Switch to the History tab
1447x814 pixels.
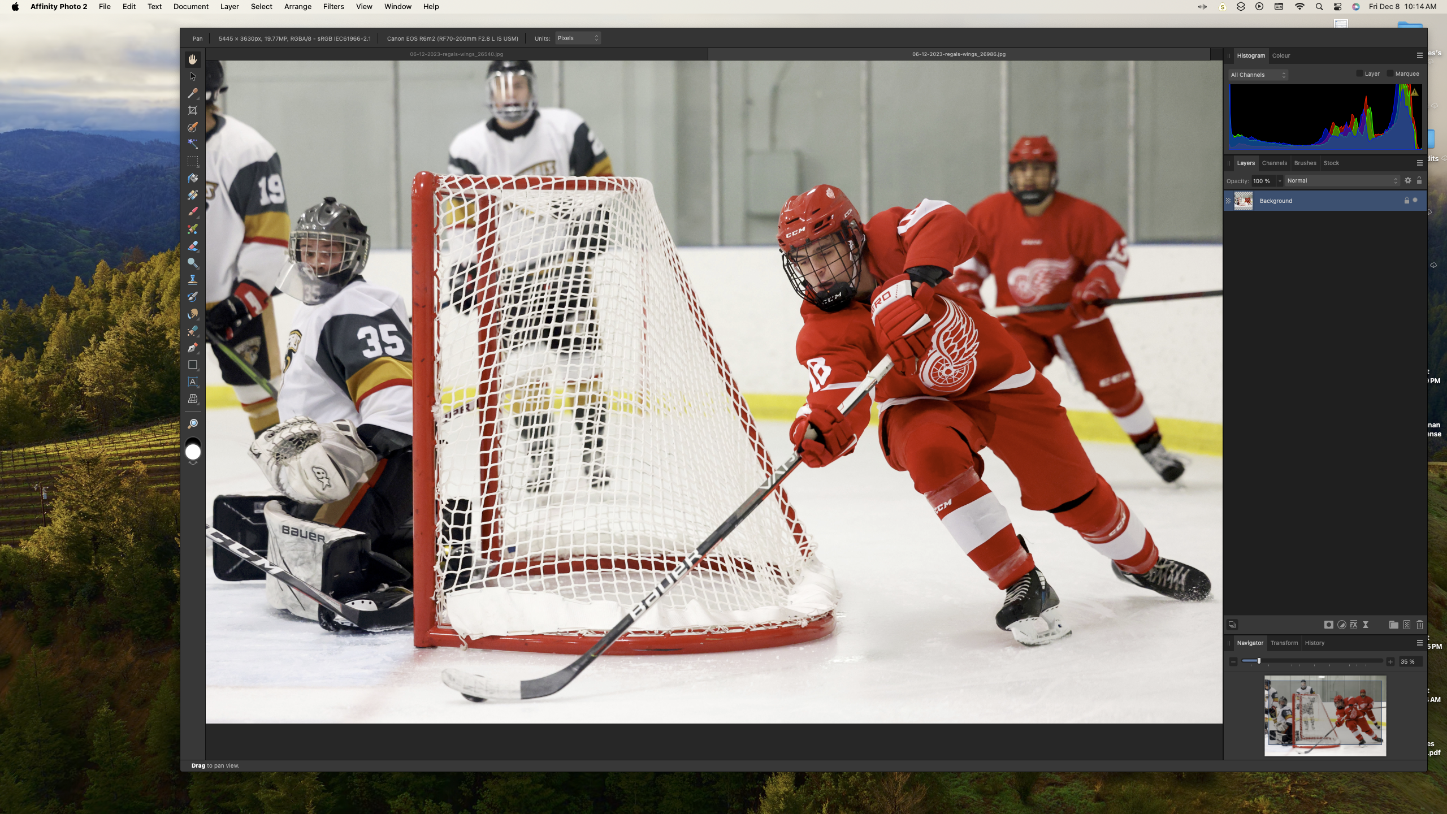point(1315,643)
